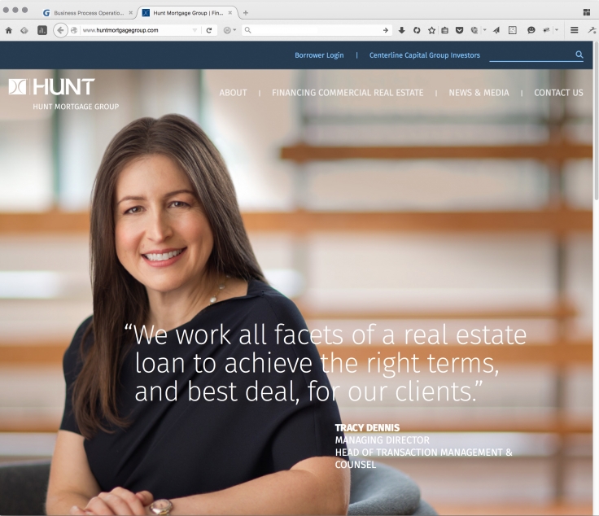Bookmark this page with the star icon
The width and height of the screenshot is (599, 516).
431,30
